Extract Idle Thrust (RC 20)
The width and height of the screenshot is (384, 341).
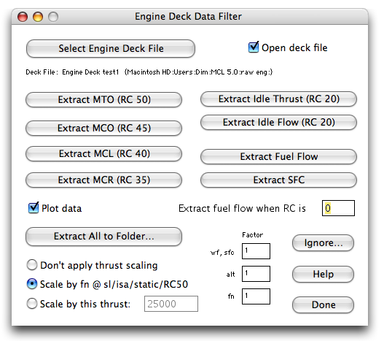[278, 99]
